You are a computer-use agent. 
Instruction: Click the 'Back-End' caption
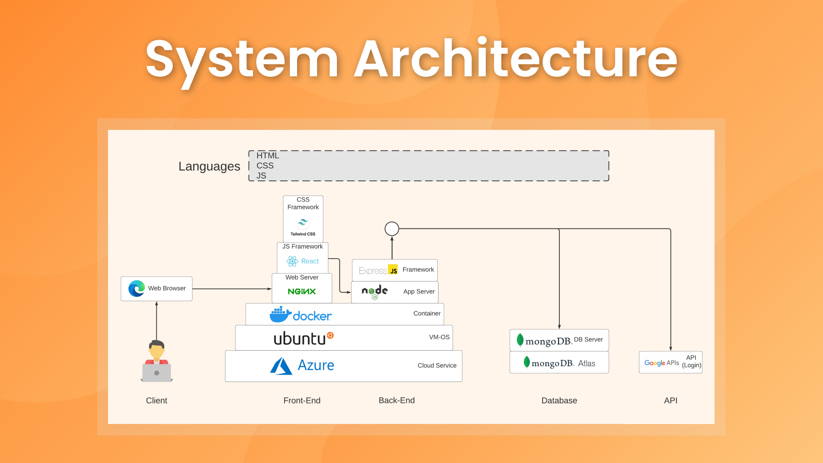(396, 400)
